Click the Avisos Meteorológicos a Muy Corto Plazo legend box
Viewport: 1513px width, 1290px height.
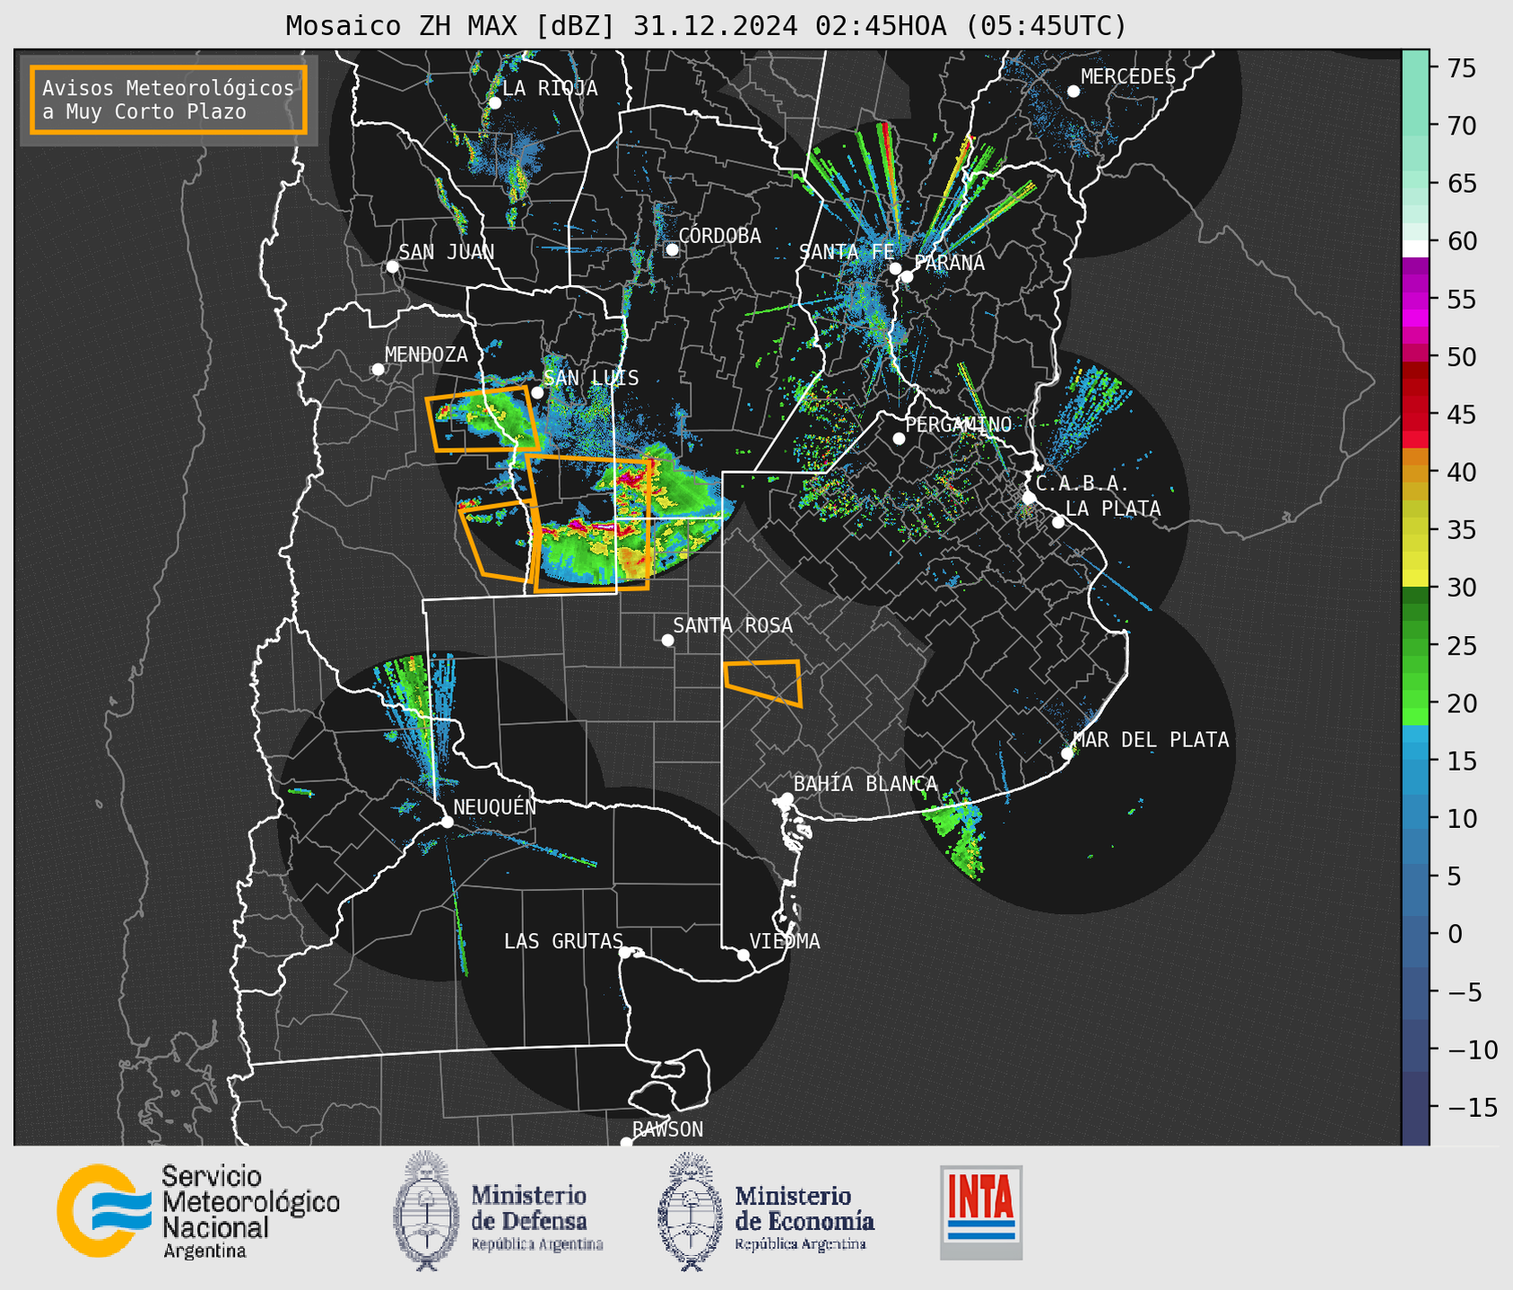click(169, 100)
